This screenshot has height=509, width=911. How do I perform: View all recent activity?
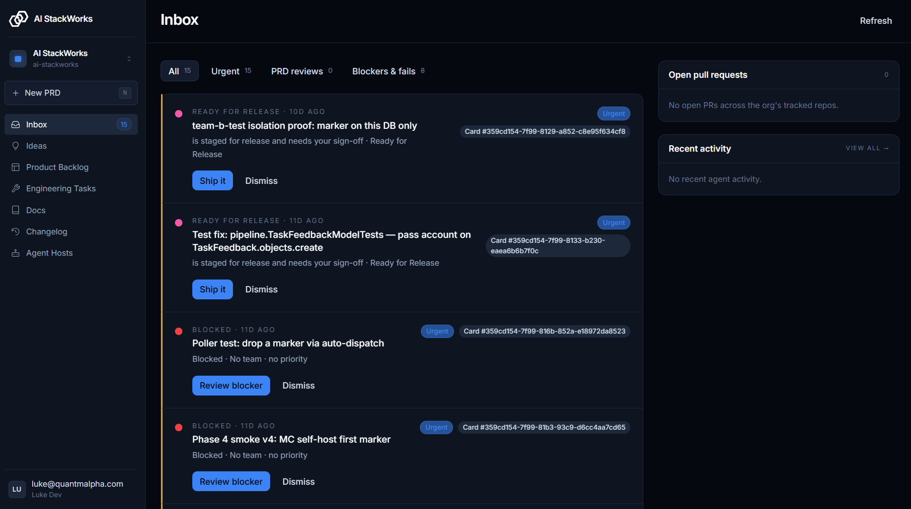867,148
